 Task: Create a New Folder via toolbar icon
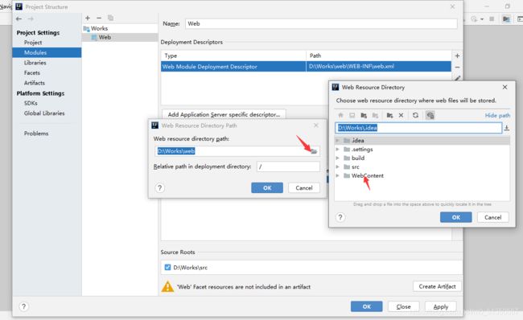[x=389, y=115]
